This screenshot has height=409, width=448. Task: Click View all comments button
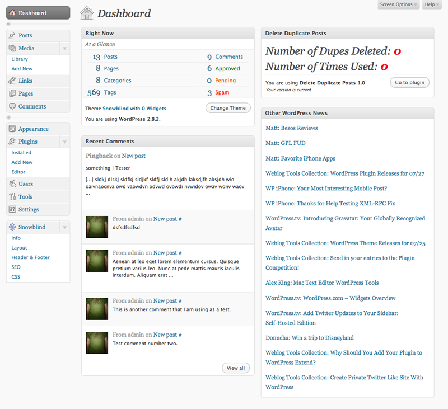236,368
